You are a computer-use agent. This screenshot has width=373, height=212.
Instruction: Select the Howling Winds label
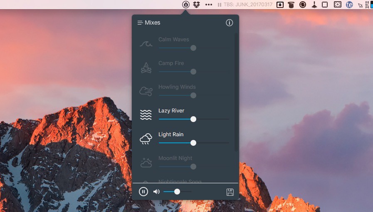pyautogui.click(x=177, y=87)
